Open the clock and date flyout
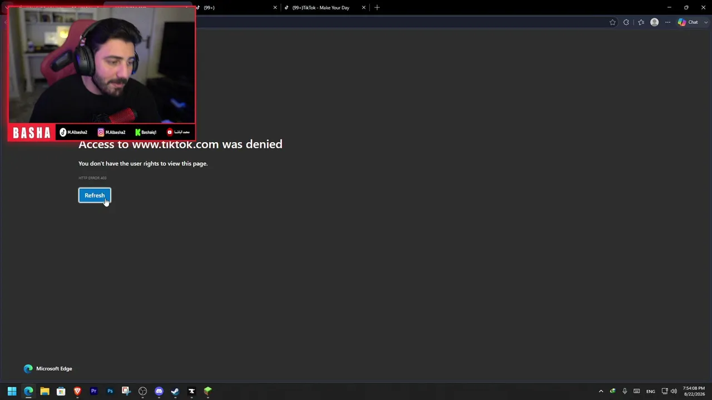Image resolution: width=712 pixels, height=400 pixels. (694, 391)
